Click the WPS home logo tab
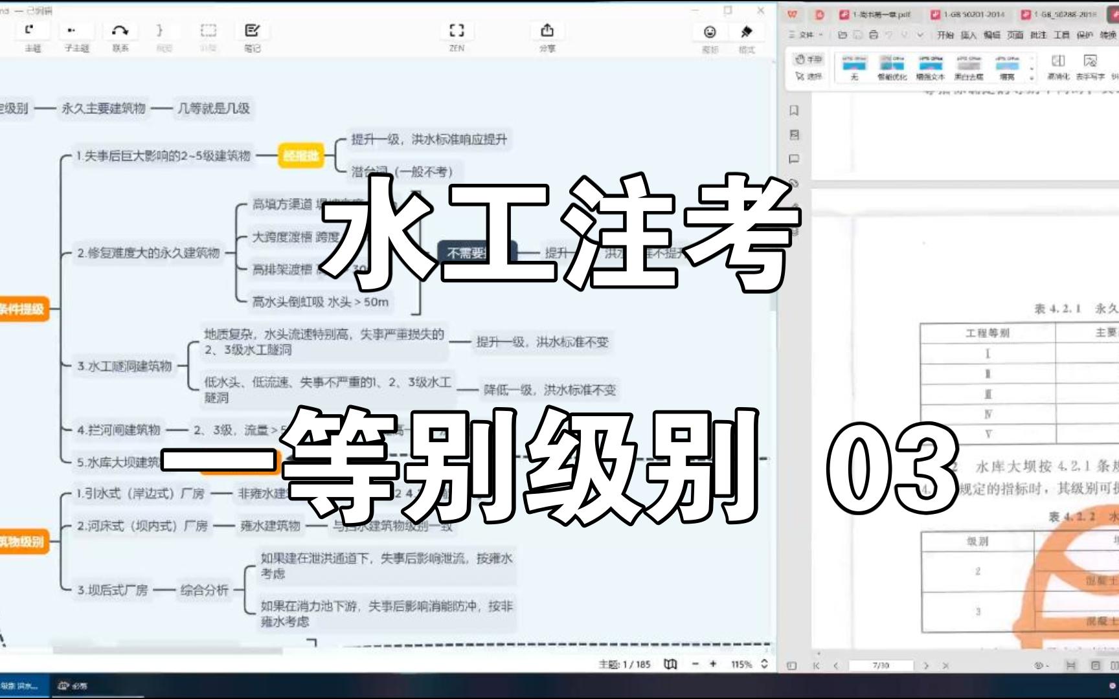The height and width of the screenshot is (699, 1119). click(792, 14)
